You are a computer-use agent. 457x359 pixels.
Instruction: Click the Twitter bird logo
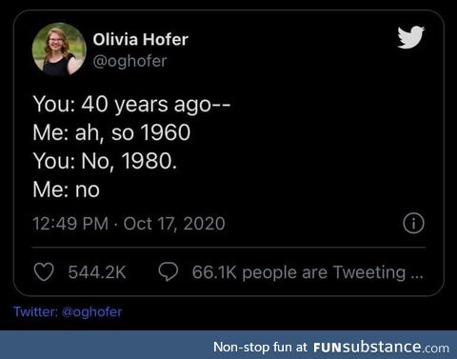point(411,37)
